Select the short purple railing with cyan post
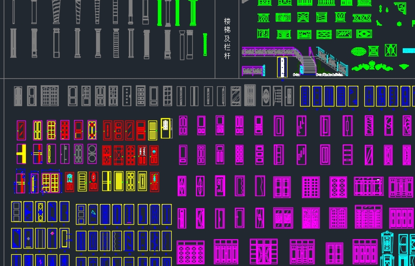 tap(254, 71)
